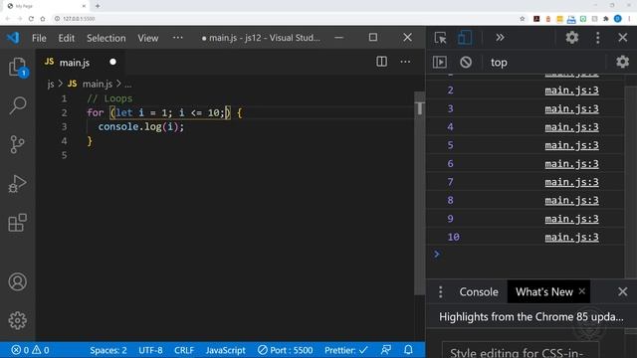637x358 pixels.
Task: Click the errors and warnings status indicator
Action: [30, 350]
